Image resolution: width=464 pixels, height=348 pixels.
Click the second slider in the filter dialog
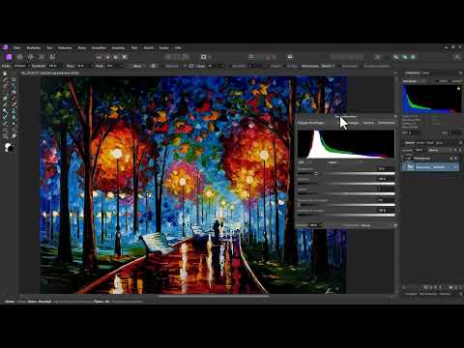346,184
